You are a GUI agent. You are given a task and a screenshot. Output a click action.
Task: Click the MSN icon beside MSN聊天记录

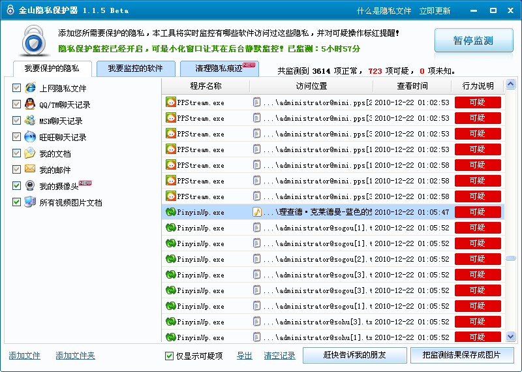[x=30, y=120]
